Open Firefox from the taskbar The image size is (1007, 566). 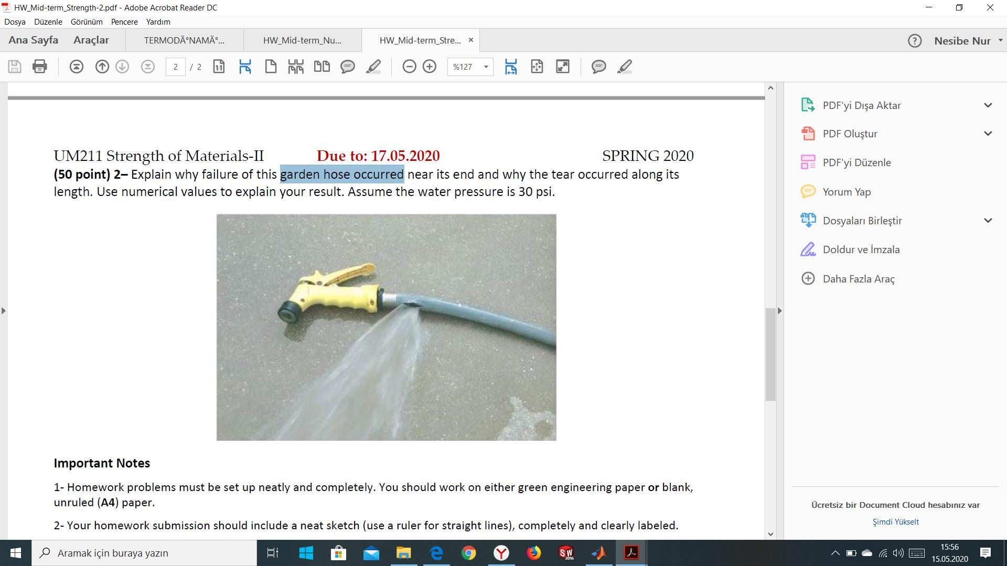tap(534, 553)
